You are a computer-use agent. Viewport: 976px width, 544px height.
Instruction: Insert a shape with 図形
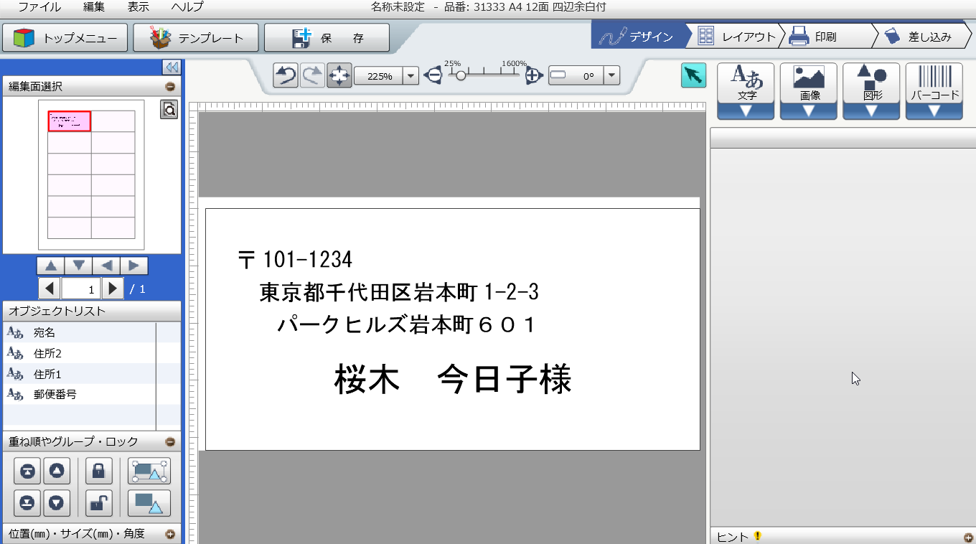(x=871, y=83)
